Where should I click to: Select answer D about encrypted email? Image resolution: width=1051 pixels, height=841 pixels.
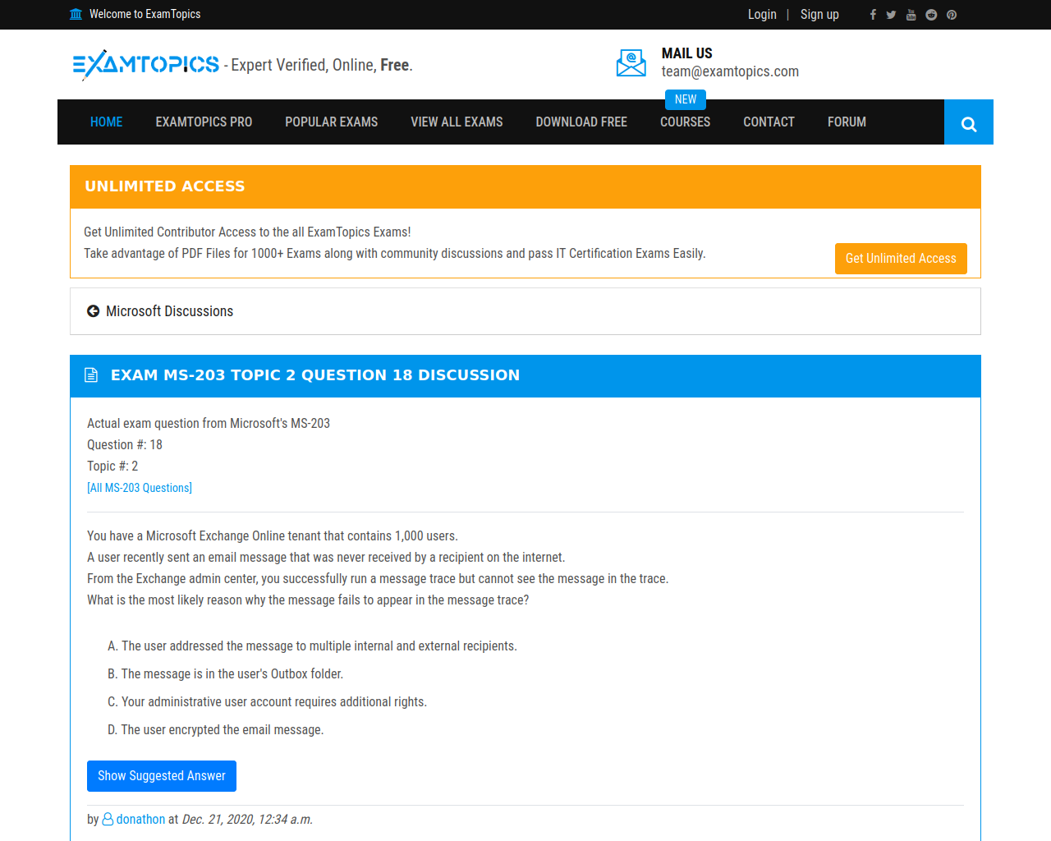215,730
